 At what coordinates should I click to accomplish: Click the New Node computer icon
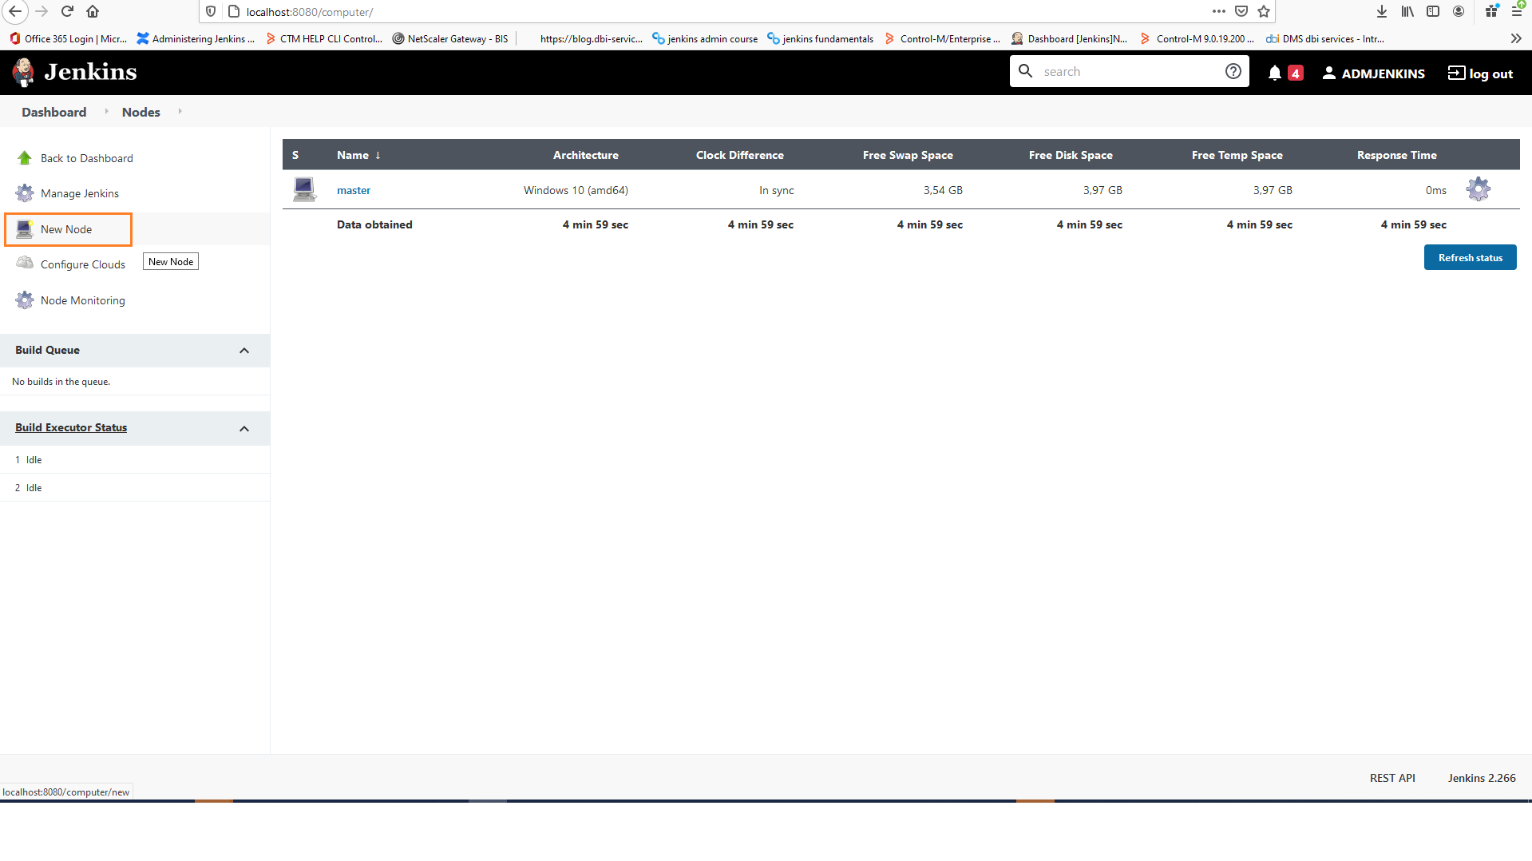[x=25, y=229]
